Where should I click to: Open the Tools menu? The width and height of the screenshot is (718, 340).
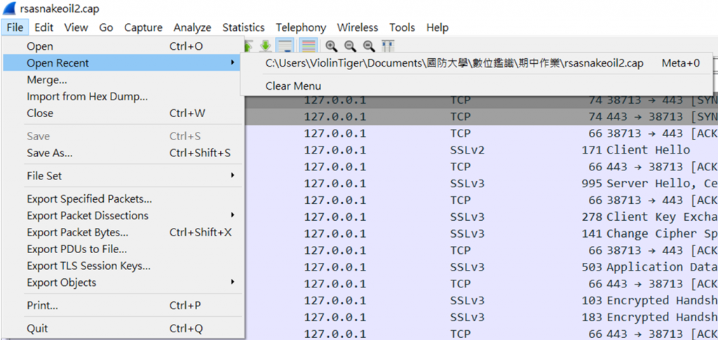402,27
